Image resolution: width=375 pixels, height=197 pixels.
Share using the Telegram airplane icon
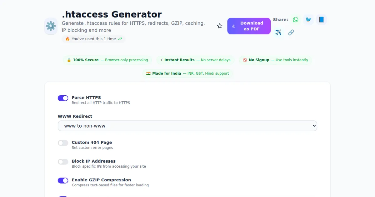(278, 33)
